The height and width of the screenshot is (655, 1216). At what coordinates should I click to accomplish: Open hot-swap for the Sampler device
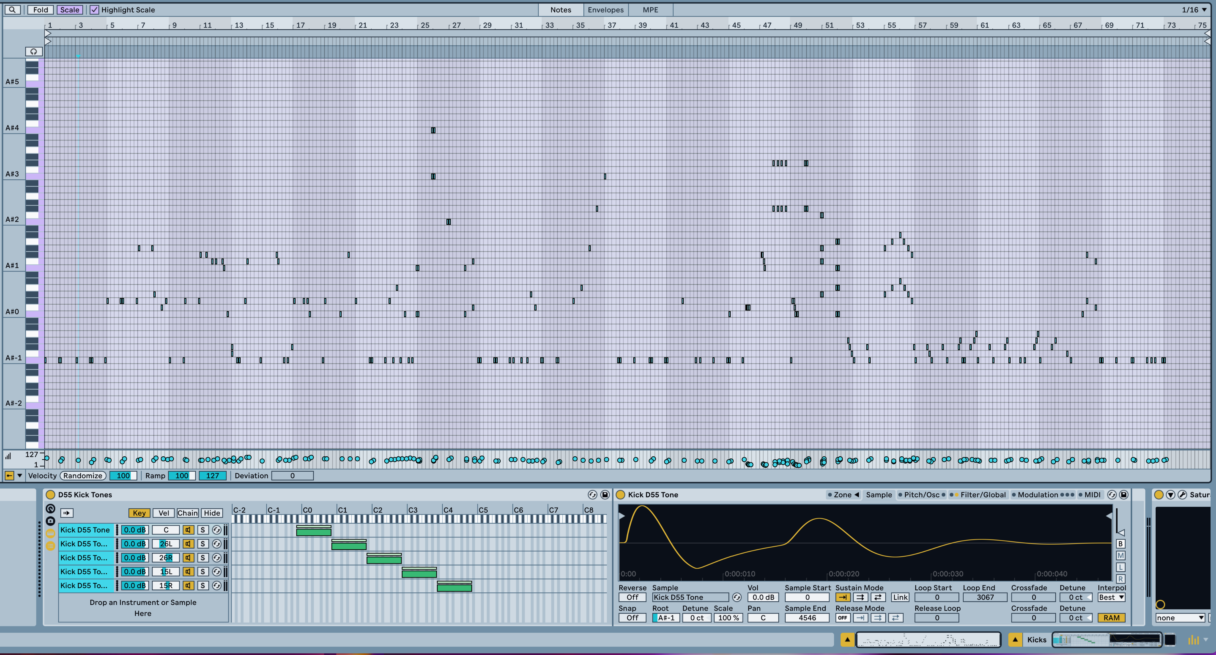coord(1112,495)
